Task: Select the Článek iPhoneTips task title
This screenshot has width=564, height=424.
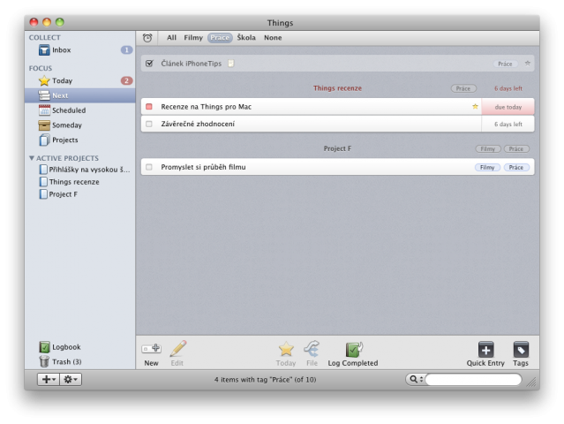Action: pos(192,64)
